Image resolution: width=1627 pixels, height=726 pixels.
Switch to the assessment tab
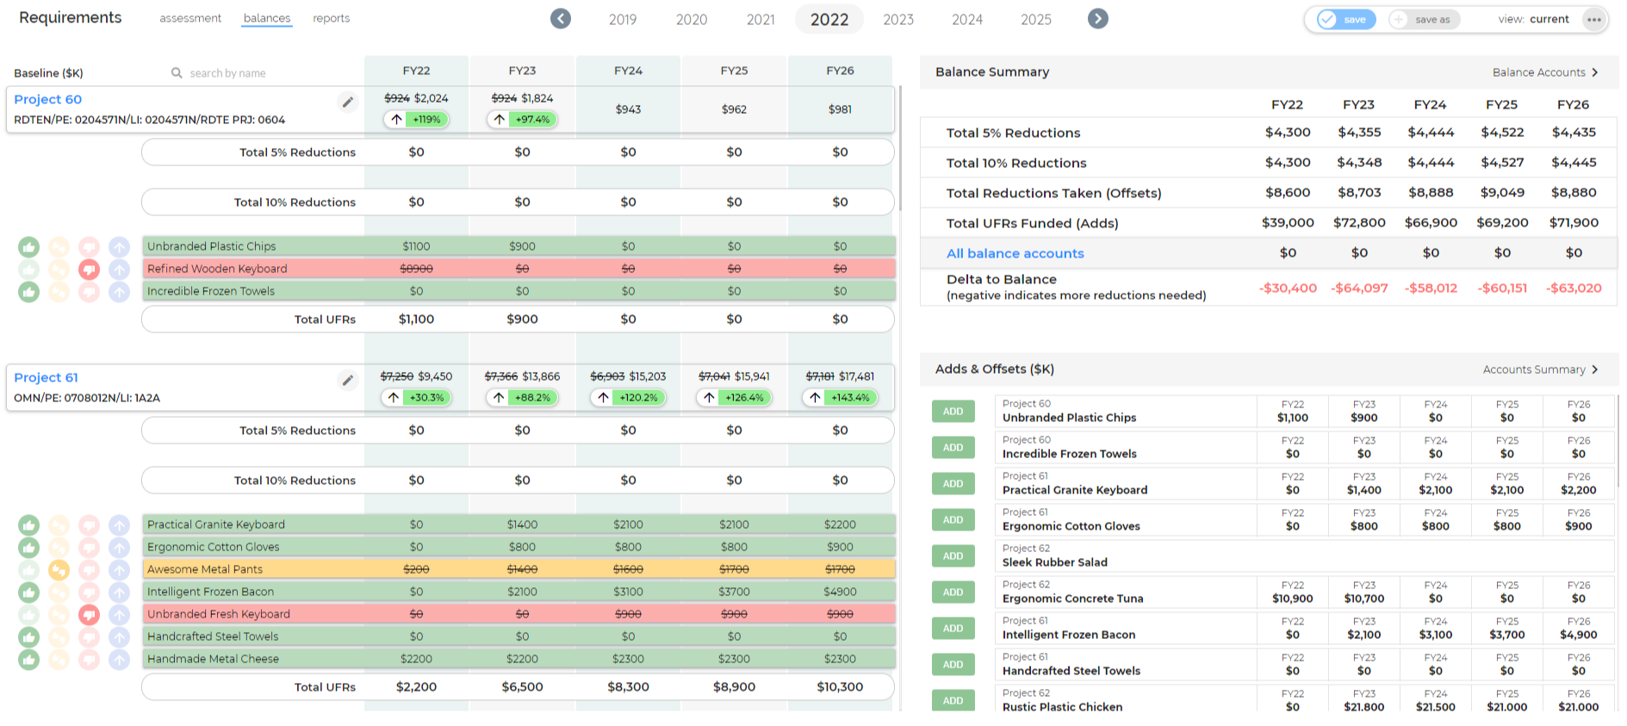tap(190, 18)
